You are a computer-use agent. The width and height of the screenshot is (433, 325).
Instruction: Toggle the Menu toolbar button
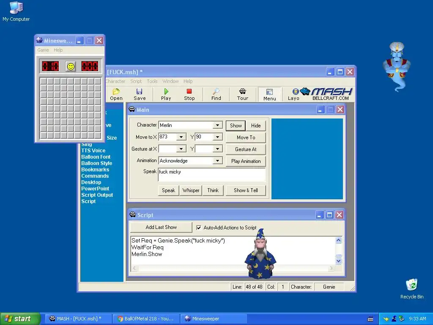(269, 94)
